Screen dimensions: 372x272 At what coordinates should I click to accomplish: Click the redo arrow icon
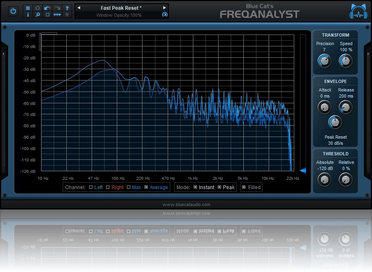pos(57,8)
